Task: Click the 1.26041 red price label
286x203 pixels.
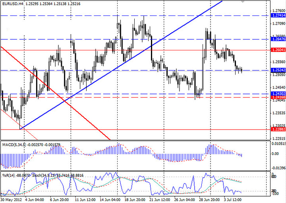Action: 278,50
